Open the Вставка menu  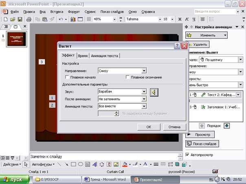tap(57, 12)
